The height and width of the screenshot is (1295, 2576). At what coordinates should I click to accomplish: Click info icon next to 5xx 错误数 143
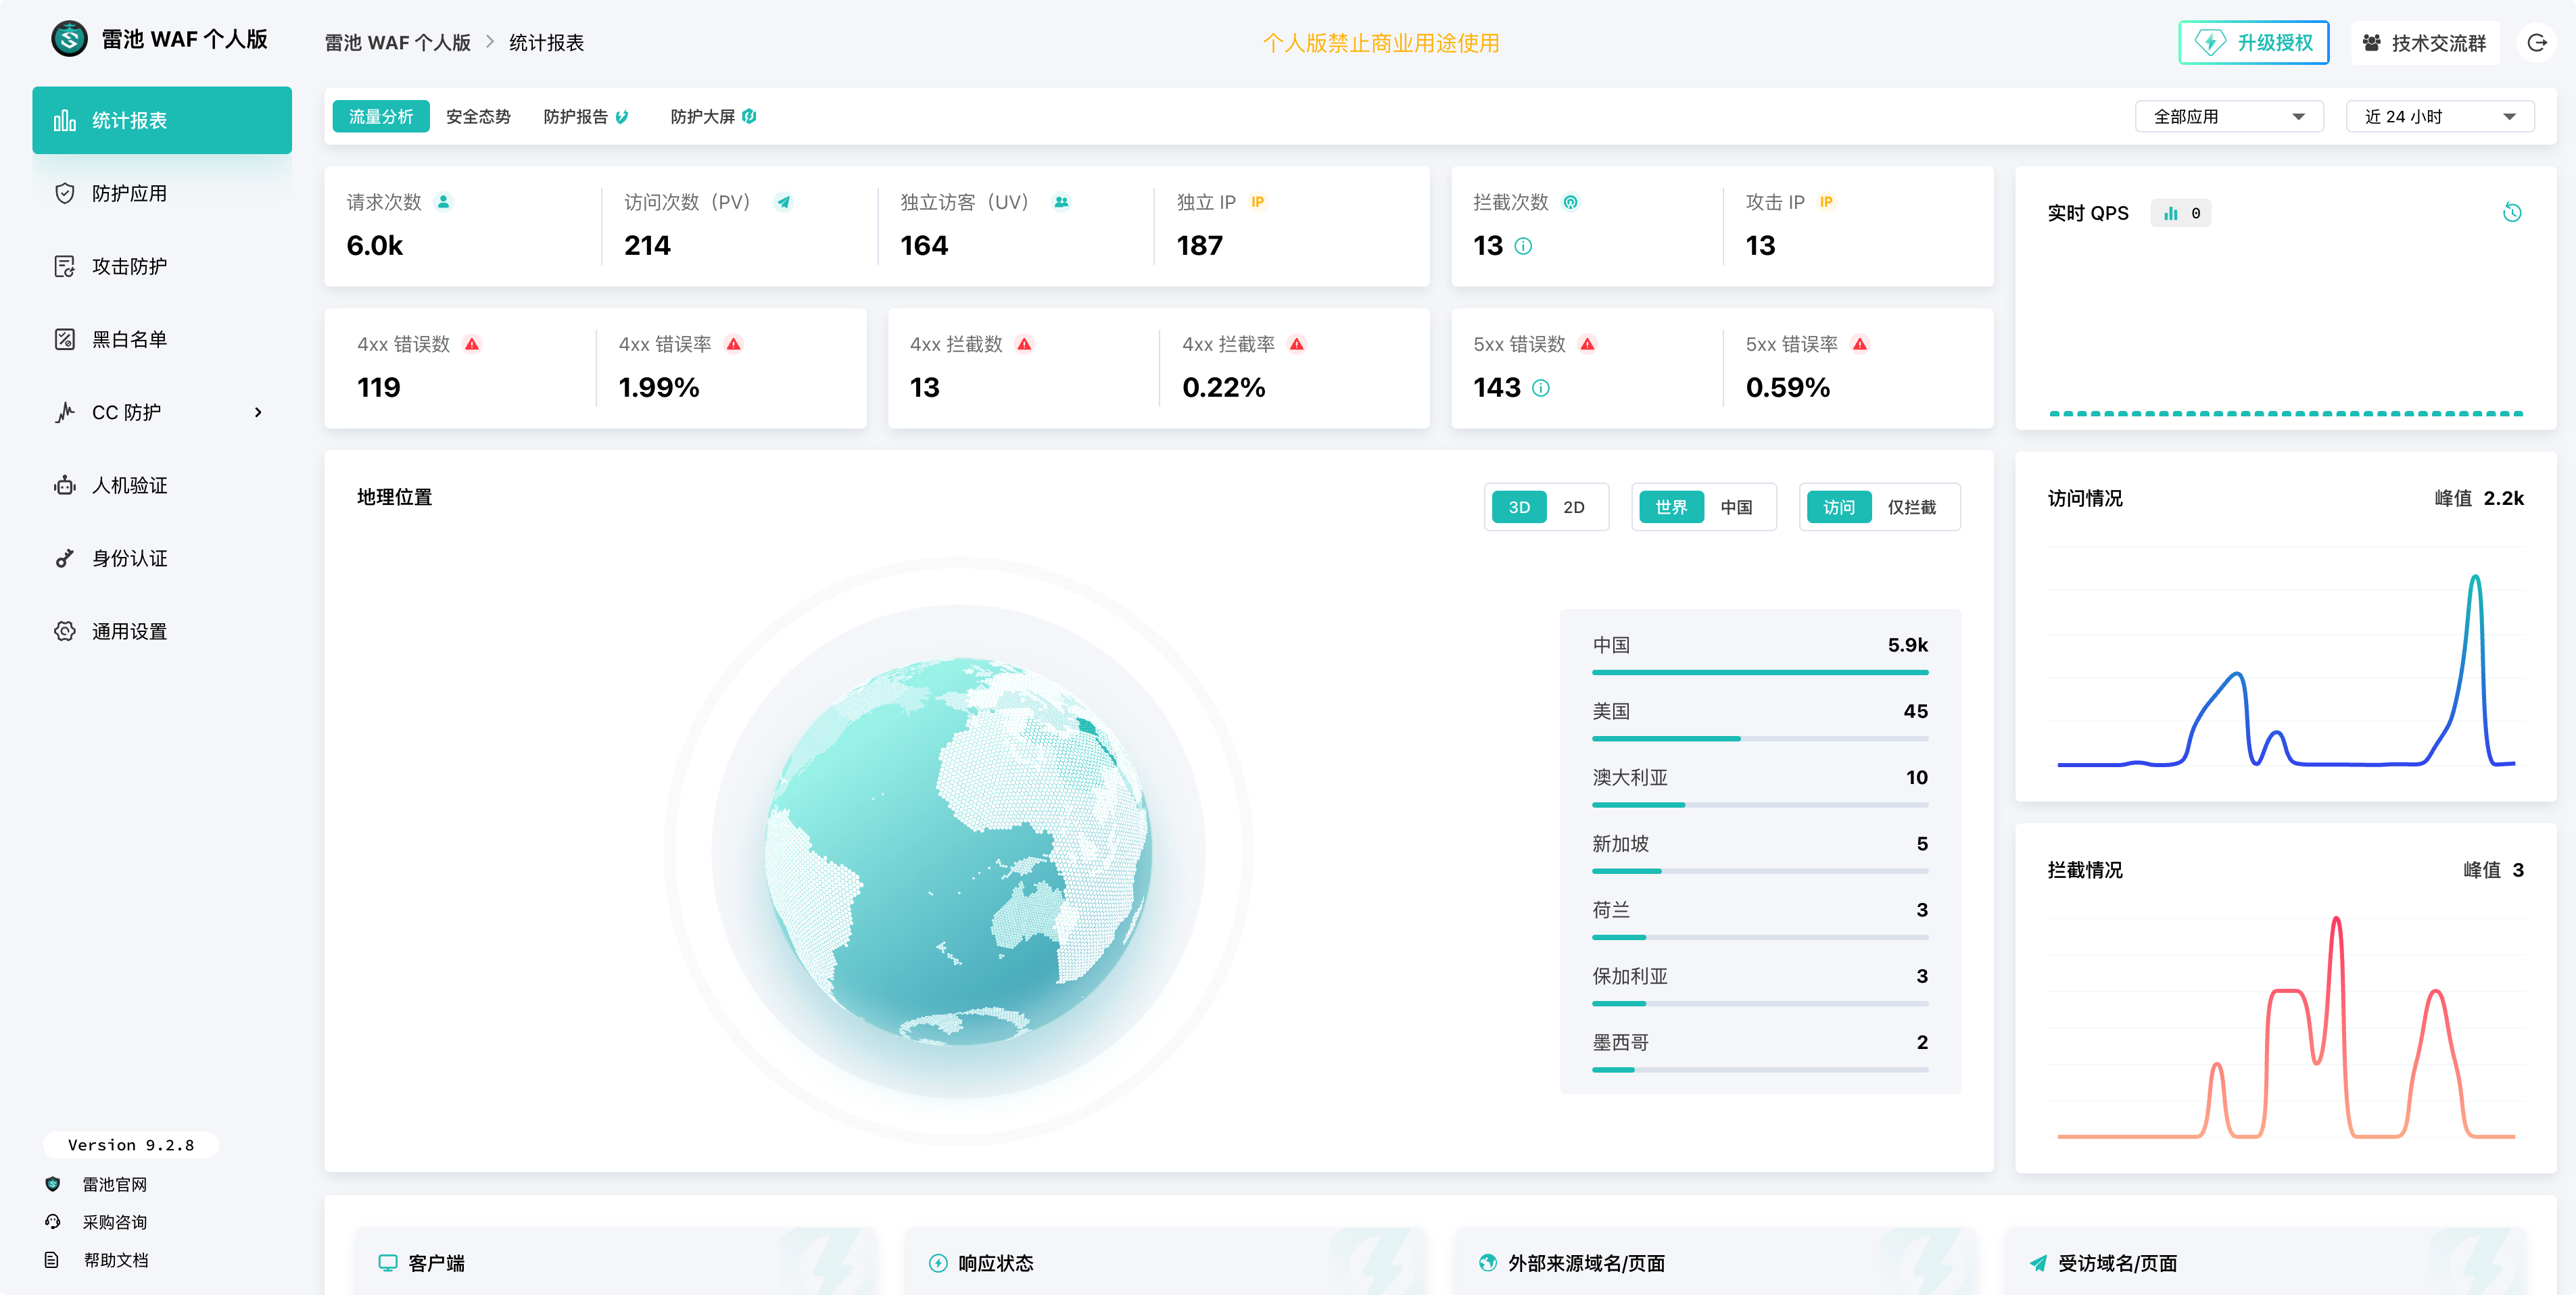click(x=1541, y=388)
